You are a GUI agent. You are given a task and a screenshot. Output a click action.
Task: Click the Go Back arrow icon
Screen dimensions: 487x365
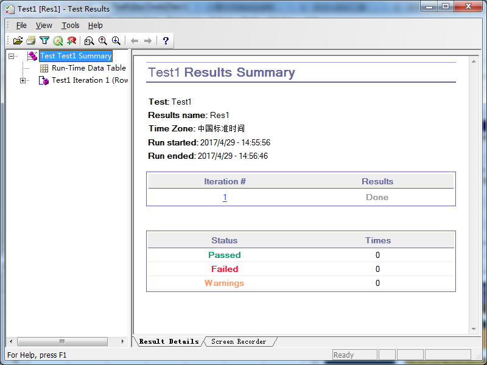(x=135, y=41)
